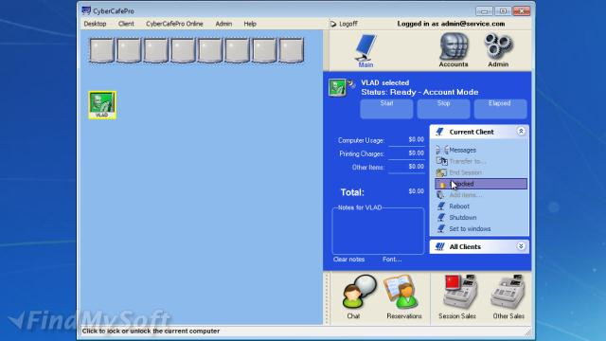Click the Font... link
606x341 pixels.
(x=392, y=260)
